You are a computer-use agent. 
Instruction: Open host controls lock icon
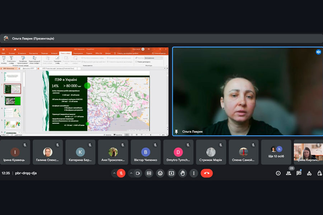[x=319, y=173]
